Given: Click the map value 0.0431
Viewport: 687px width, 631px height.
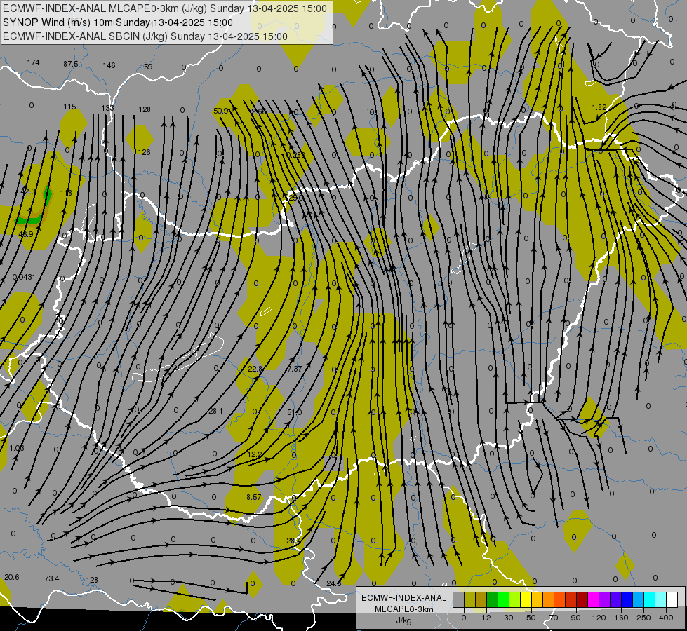Looking at the screenshot, I should tap(24, 277).
